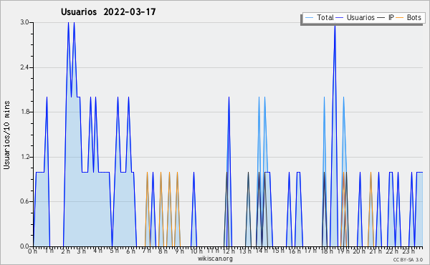This screenshot has width=430, height=265.
Task: Click the '20 h' x-axis label
Action: 359,251
